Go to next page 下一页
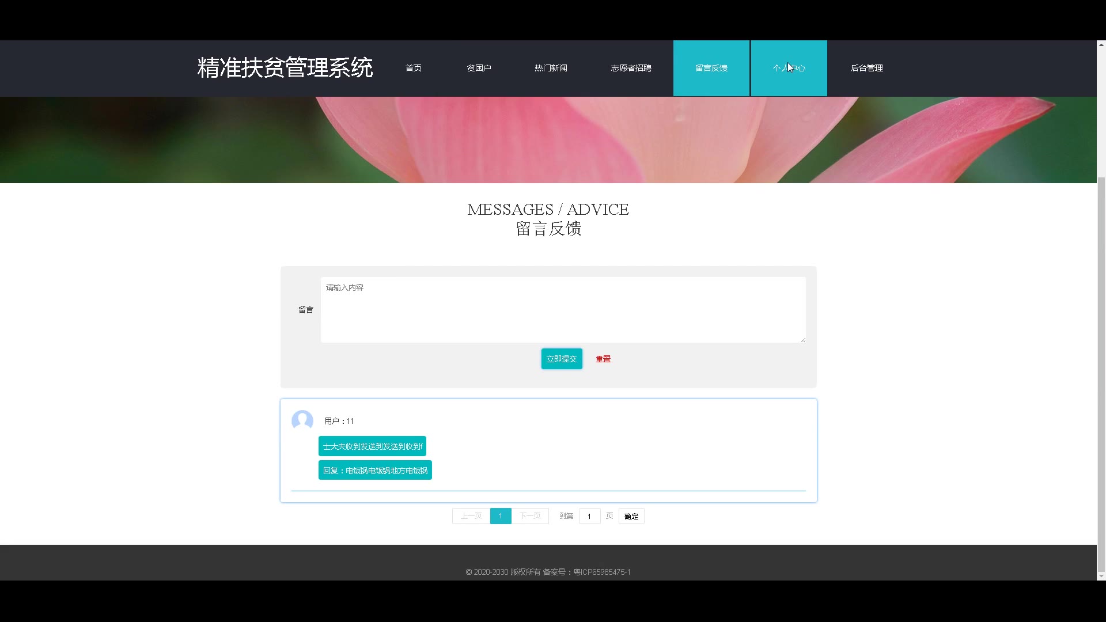The height and width of the screenshot is (622, 1106). point(530,516)
